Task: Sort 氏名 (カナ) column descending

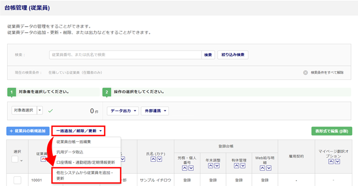Action: (x=160, y=159)
